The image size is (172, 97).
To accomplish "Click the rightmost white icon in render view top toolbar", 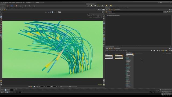I will coord(60,12).
